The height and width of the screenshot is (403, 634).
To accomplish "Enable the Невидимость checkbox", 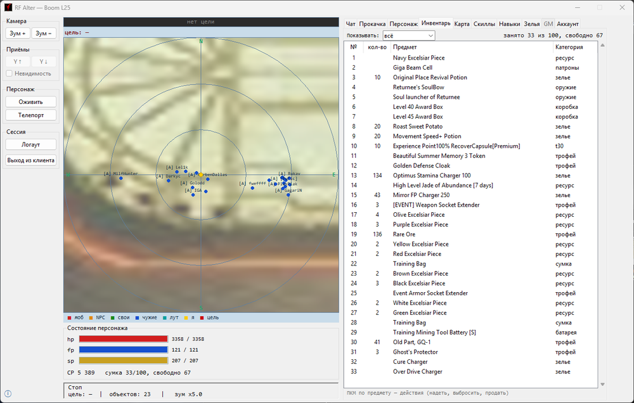I will pyautogui.click(x=10, y=74).
